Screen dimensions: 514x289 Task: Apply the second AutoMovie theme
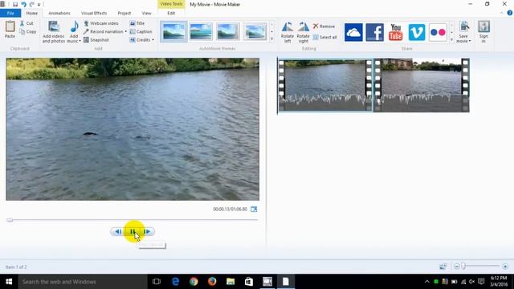point(201,32)
